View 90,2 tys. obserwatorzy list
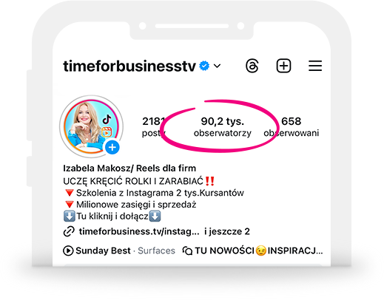Image resolution: width=384 pixels, height=300 pixels. [x=222, y=126]
